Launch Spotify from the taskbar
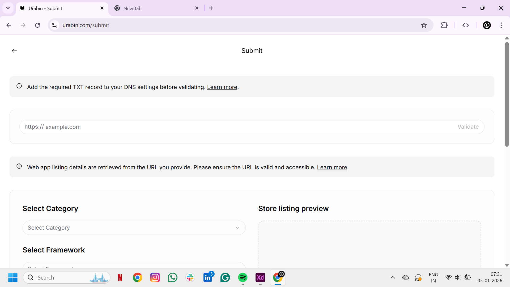The image size is (510, 287). (243, 278)
